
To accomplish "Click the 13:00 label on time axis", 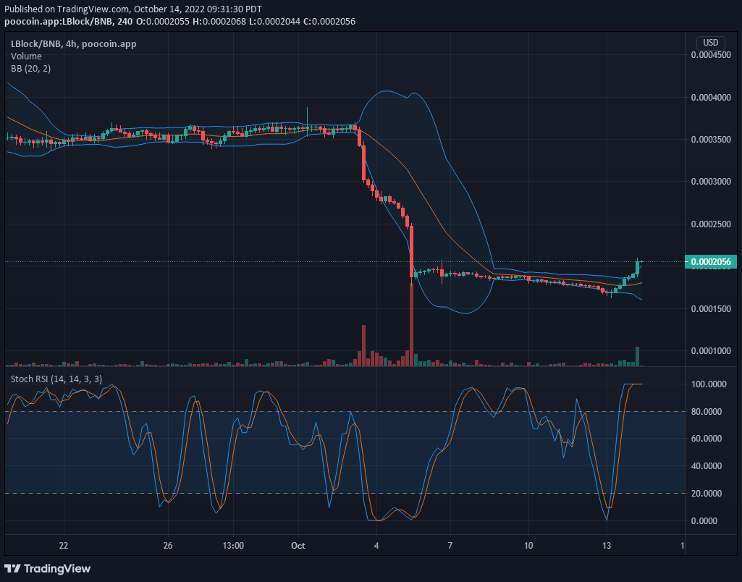I will point(233,546).
